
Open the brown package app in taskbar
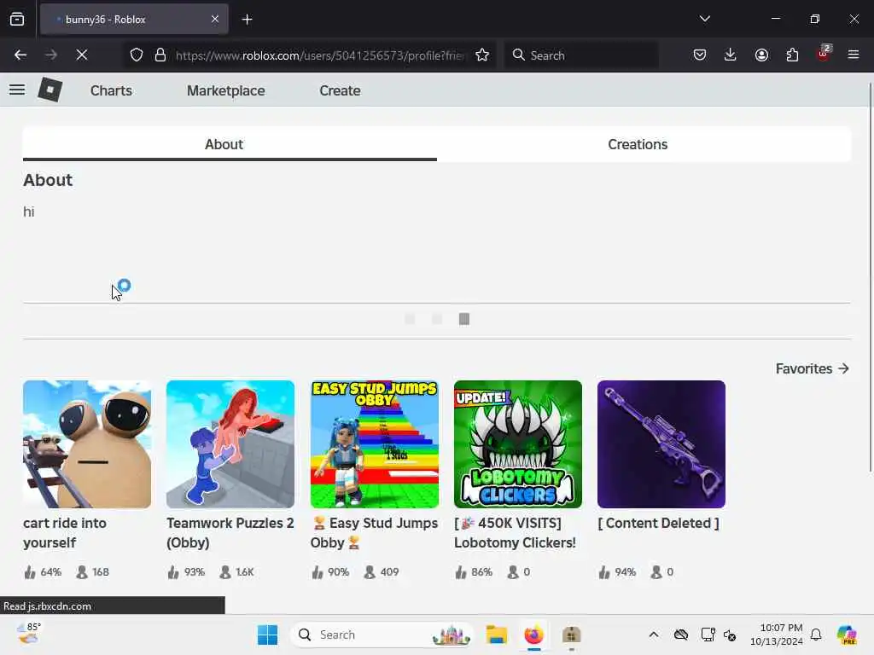coord(571,635)
